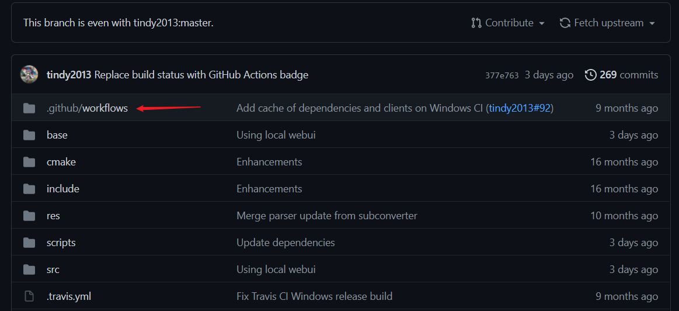Open the tindy2013#92 pull request link
679x311 pixels.
(x=520, y=108)
